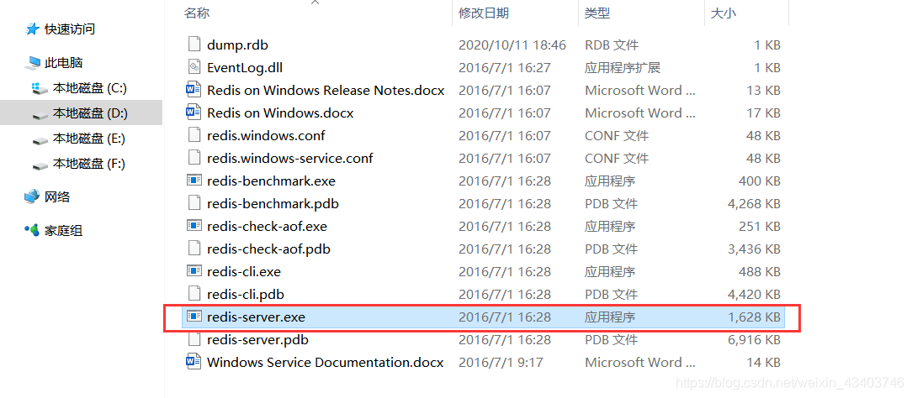Image resolution: width=912 pixels, height=398 pixels.
Task: Sort by the 类型 column header
Action: [x=597, y=13]
